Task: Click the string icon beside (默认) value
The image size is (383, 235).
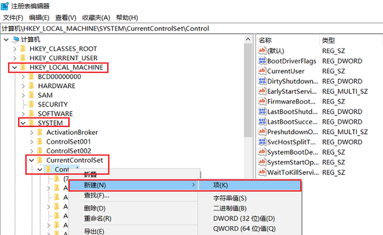Action: 262,50
